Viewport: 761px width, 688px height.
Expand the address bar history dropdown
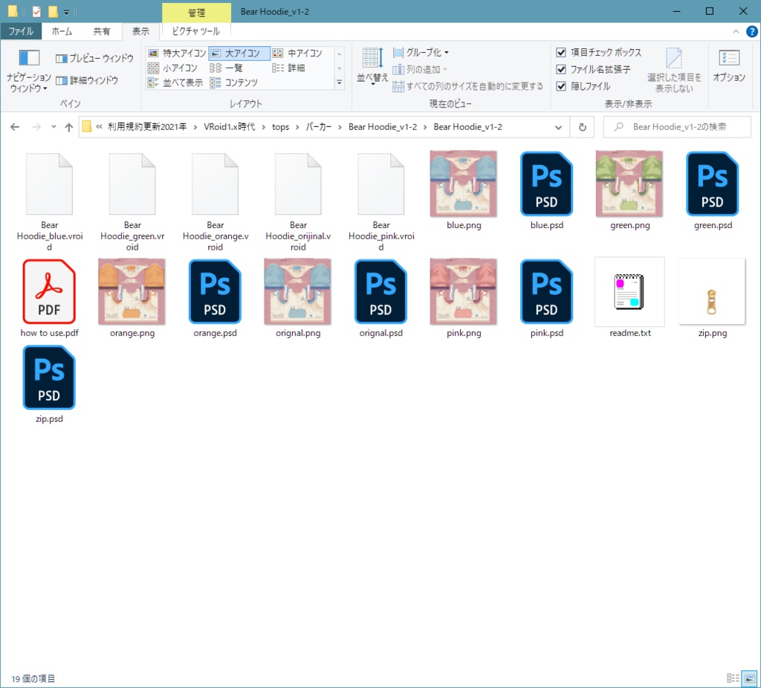click(558, 127)
